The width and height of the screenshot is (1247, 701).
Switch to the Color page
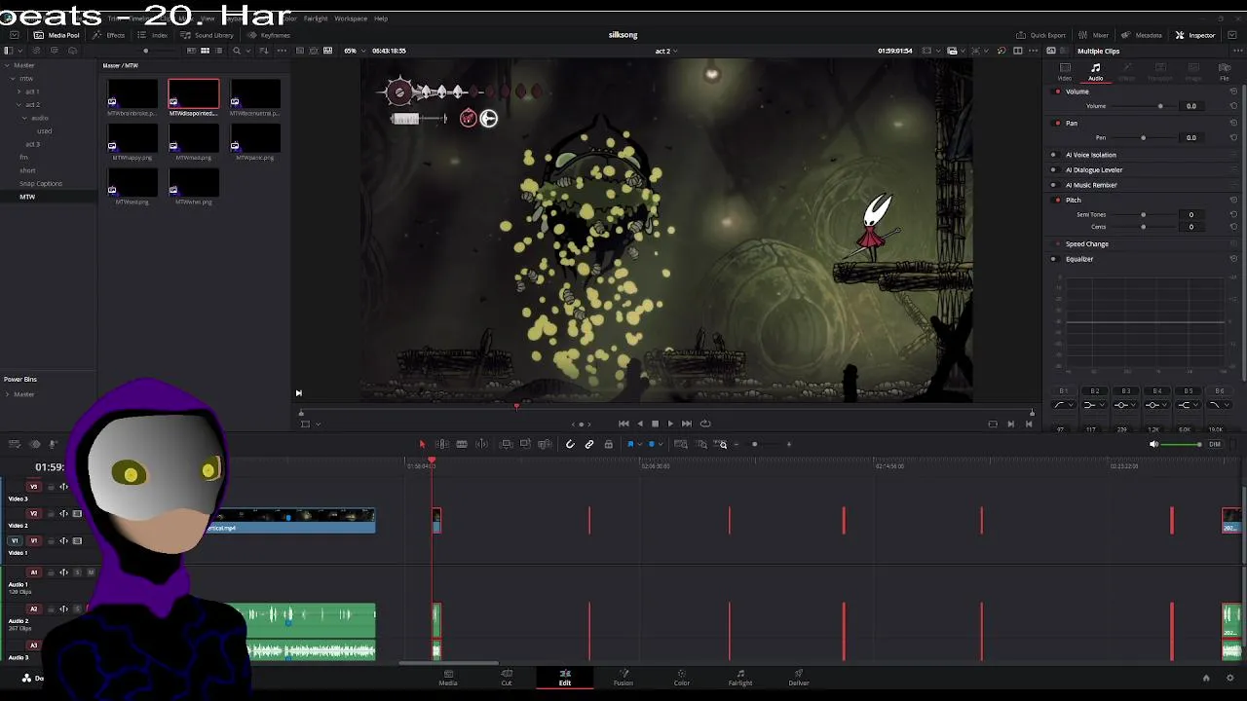[682, 678]
